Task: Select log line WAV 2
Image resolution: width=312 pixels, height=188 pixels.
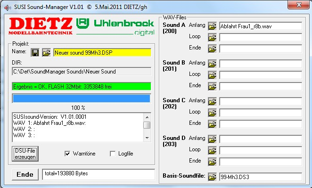Action: point(24,129)
